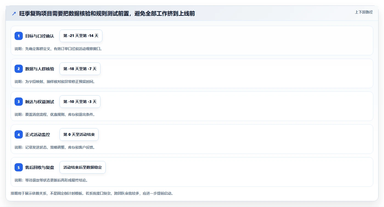Click the 第 0 天至活动结束 time chip
Image resolution: width=384 pixels, height=207 pixels.
[x=79, y=134]
